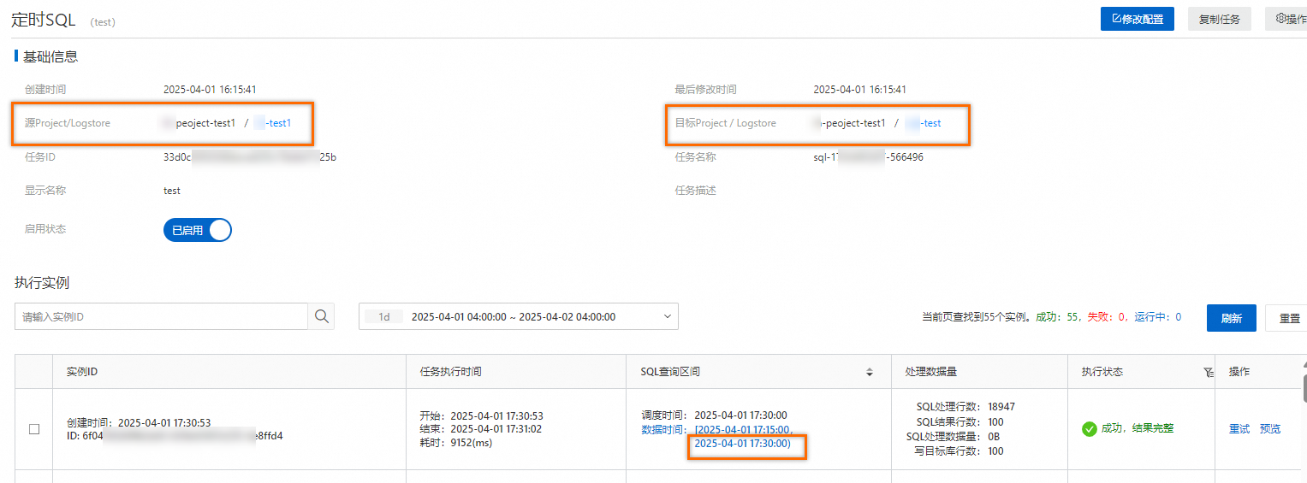
Task: Toggle the 已启用 status switch
Action: (198, 230)
